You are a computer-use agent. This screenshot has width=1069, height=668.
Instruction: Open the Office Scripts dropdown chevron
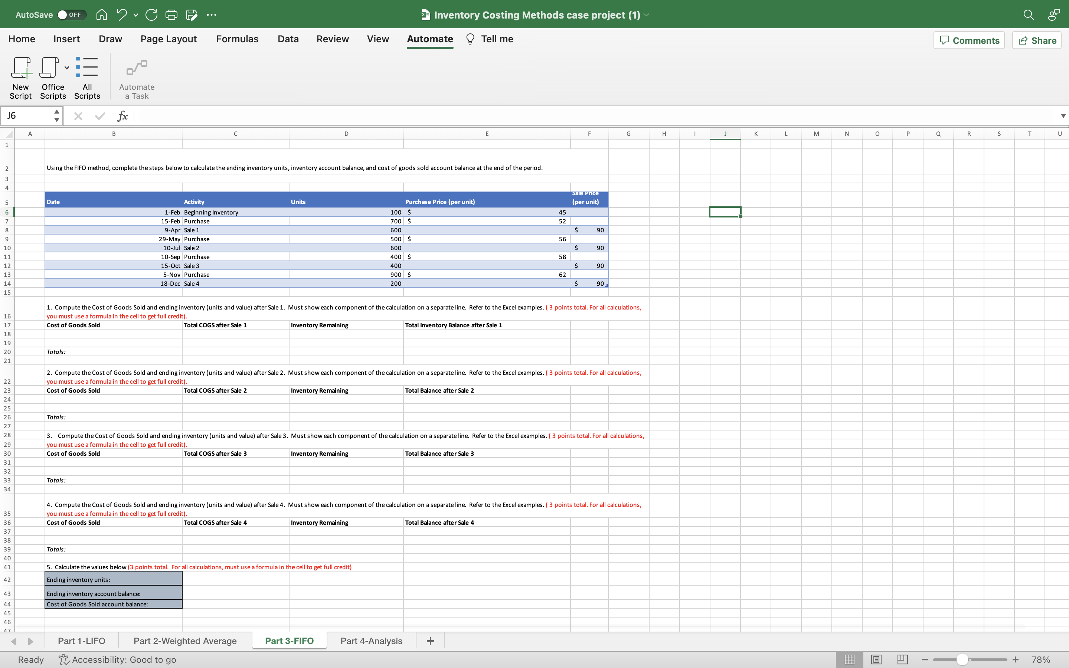pyautogui.click(x=67, y=68)
